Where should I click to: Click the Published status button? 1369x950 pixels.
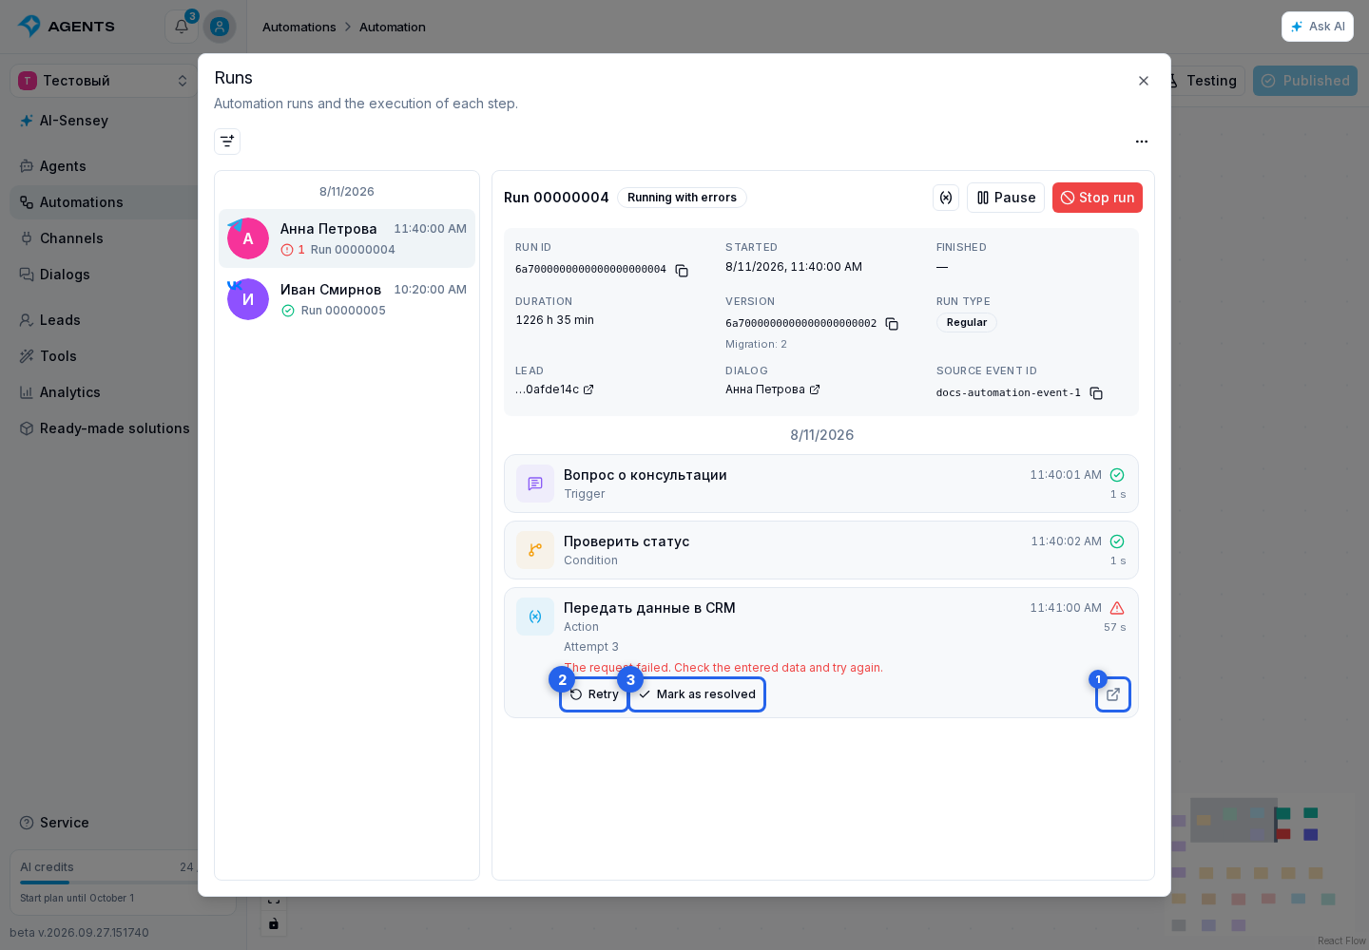tap(1305, 81)
